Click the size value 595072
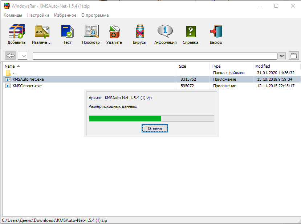 pos(187,86)
